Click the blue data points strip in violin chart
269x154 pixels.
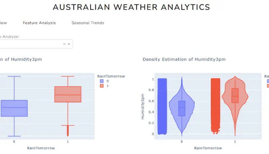click(162, 106)
